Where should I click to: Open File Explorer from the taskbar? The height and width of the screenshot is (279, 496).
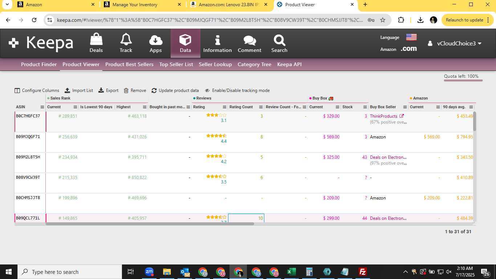click(x=167, y=272)
